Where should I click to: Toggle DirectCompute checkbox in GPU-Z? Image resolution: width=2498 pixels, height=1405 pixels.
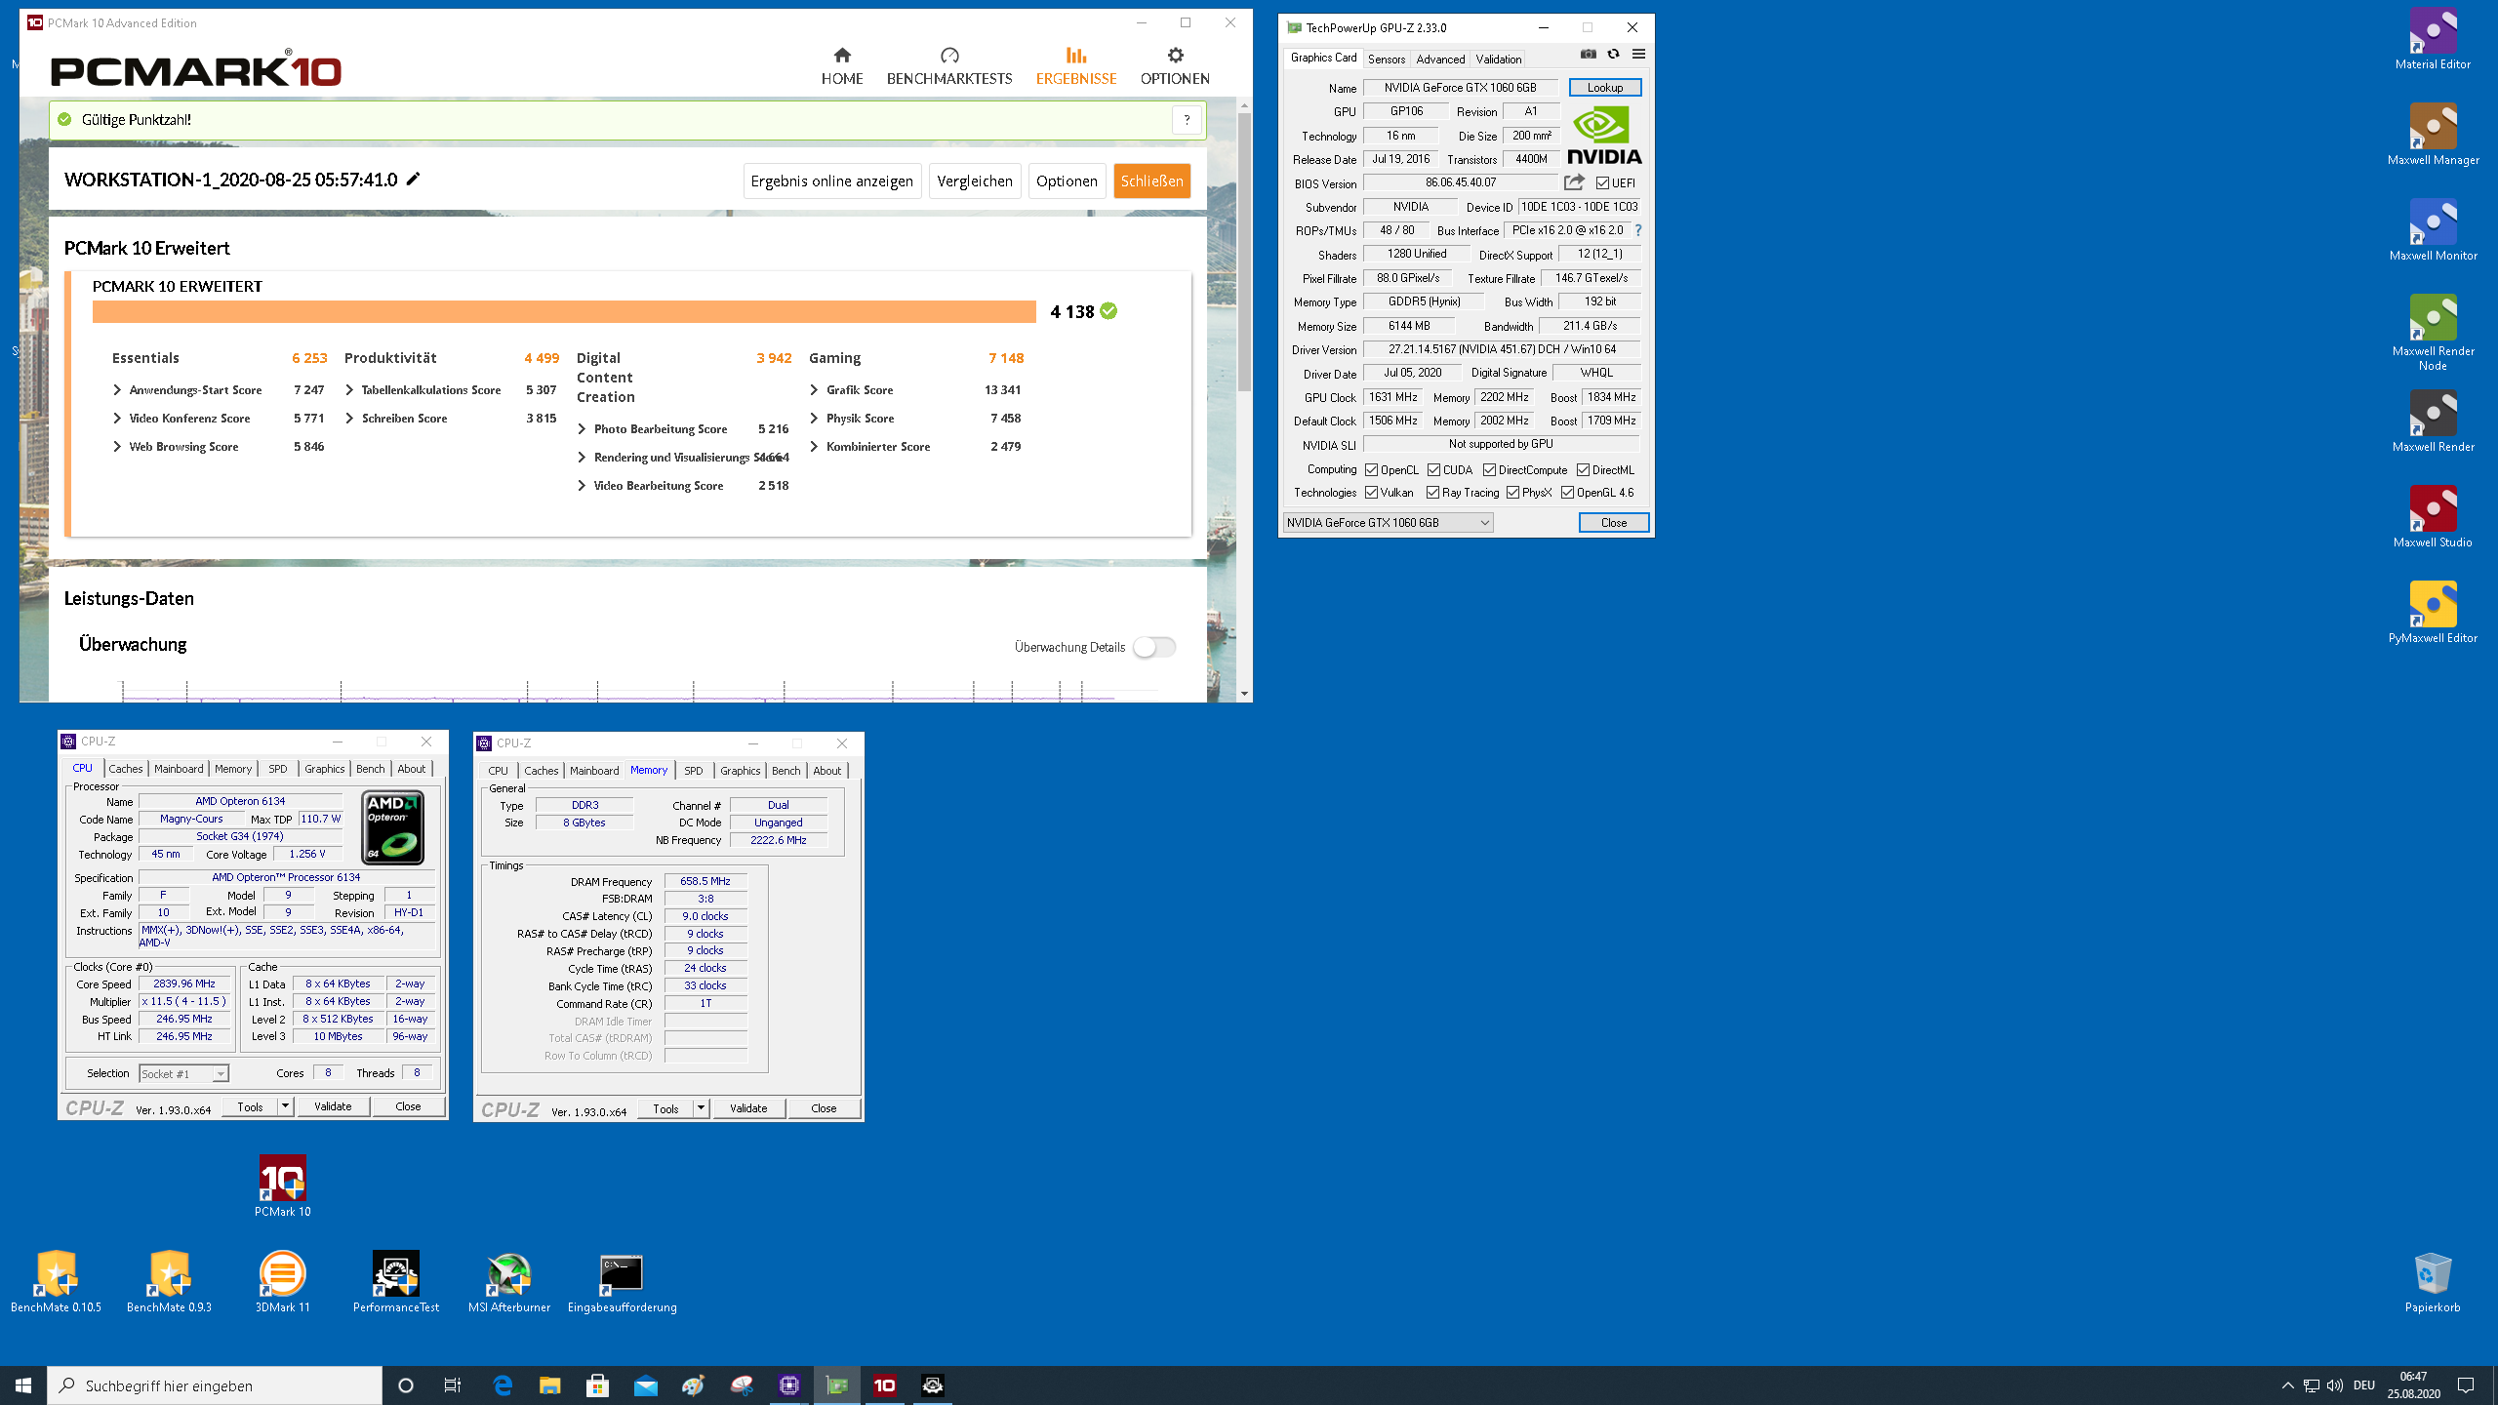click(1489, 470)
